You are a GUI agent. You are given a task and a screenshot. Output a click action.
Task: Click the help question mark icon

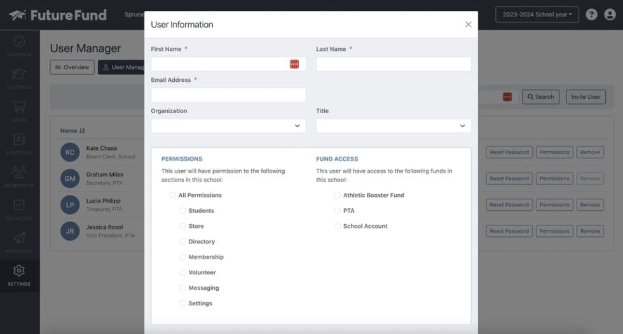point(591,15)
